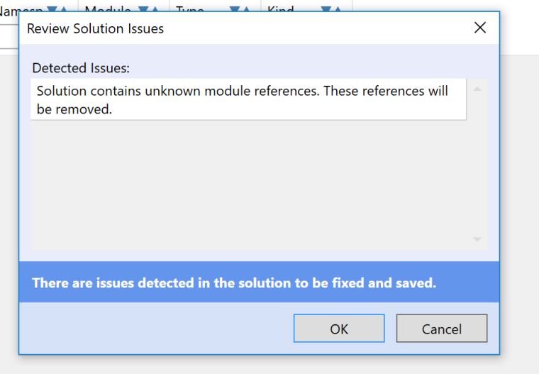Click the issues list scroll-up arrow

point(477,89)
